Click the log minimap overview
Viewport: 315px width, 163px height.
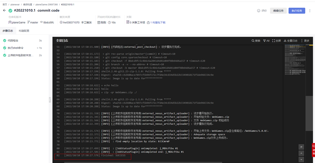pos(295,60)
